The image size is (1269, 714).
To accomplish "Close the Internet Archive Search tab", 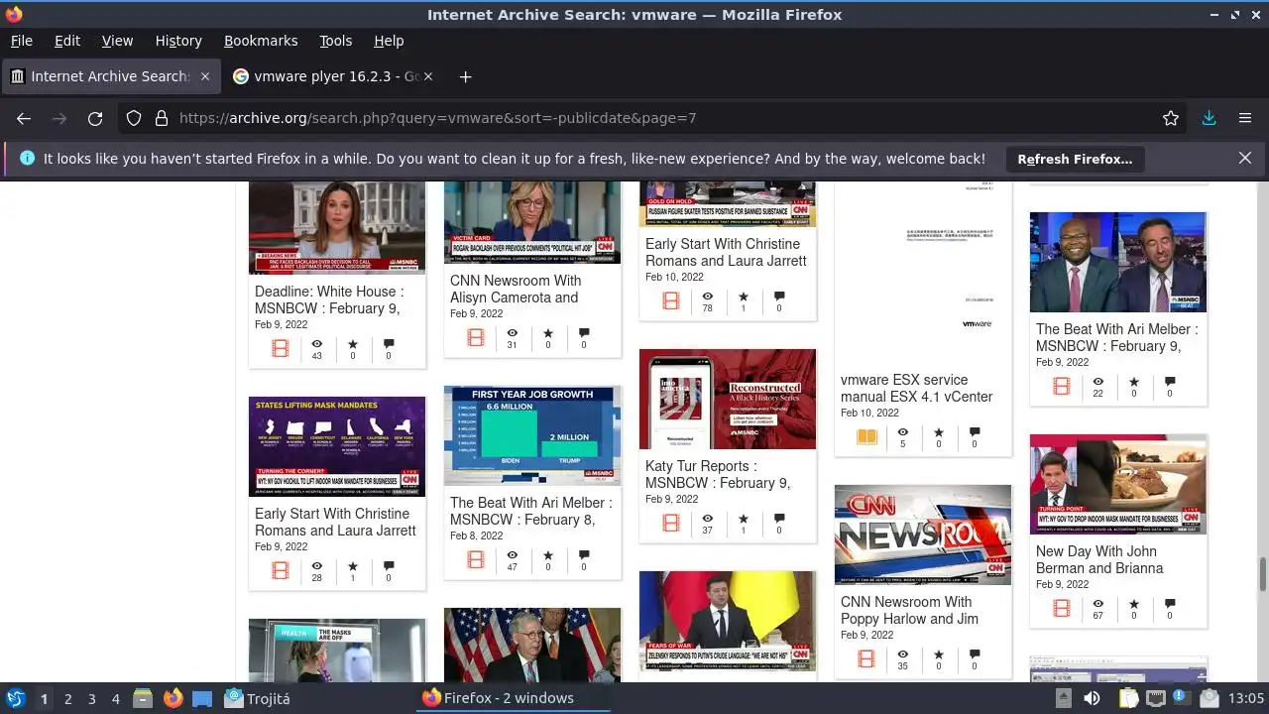I will (205, 76).
